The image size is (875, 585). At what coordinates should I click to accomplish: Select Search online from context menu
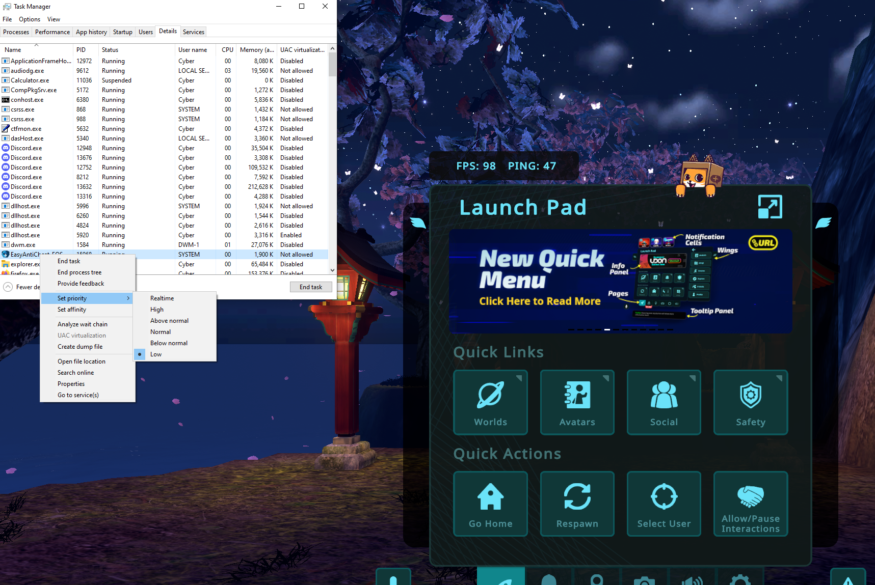87,373
